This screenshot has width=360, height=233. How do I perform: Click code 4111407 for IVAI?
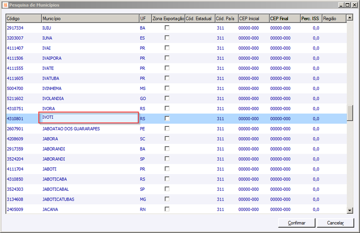click(15, 48)
